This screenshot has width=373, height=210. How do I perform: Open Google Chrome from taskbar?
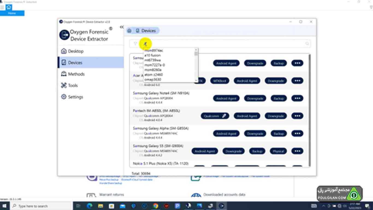155,206
